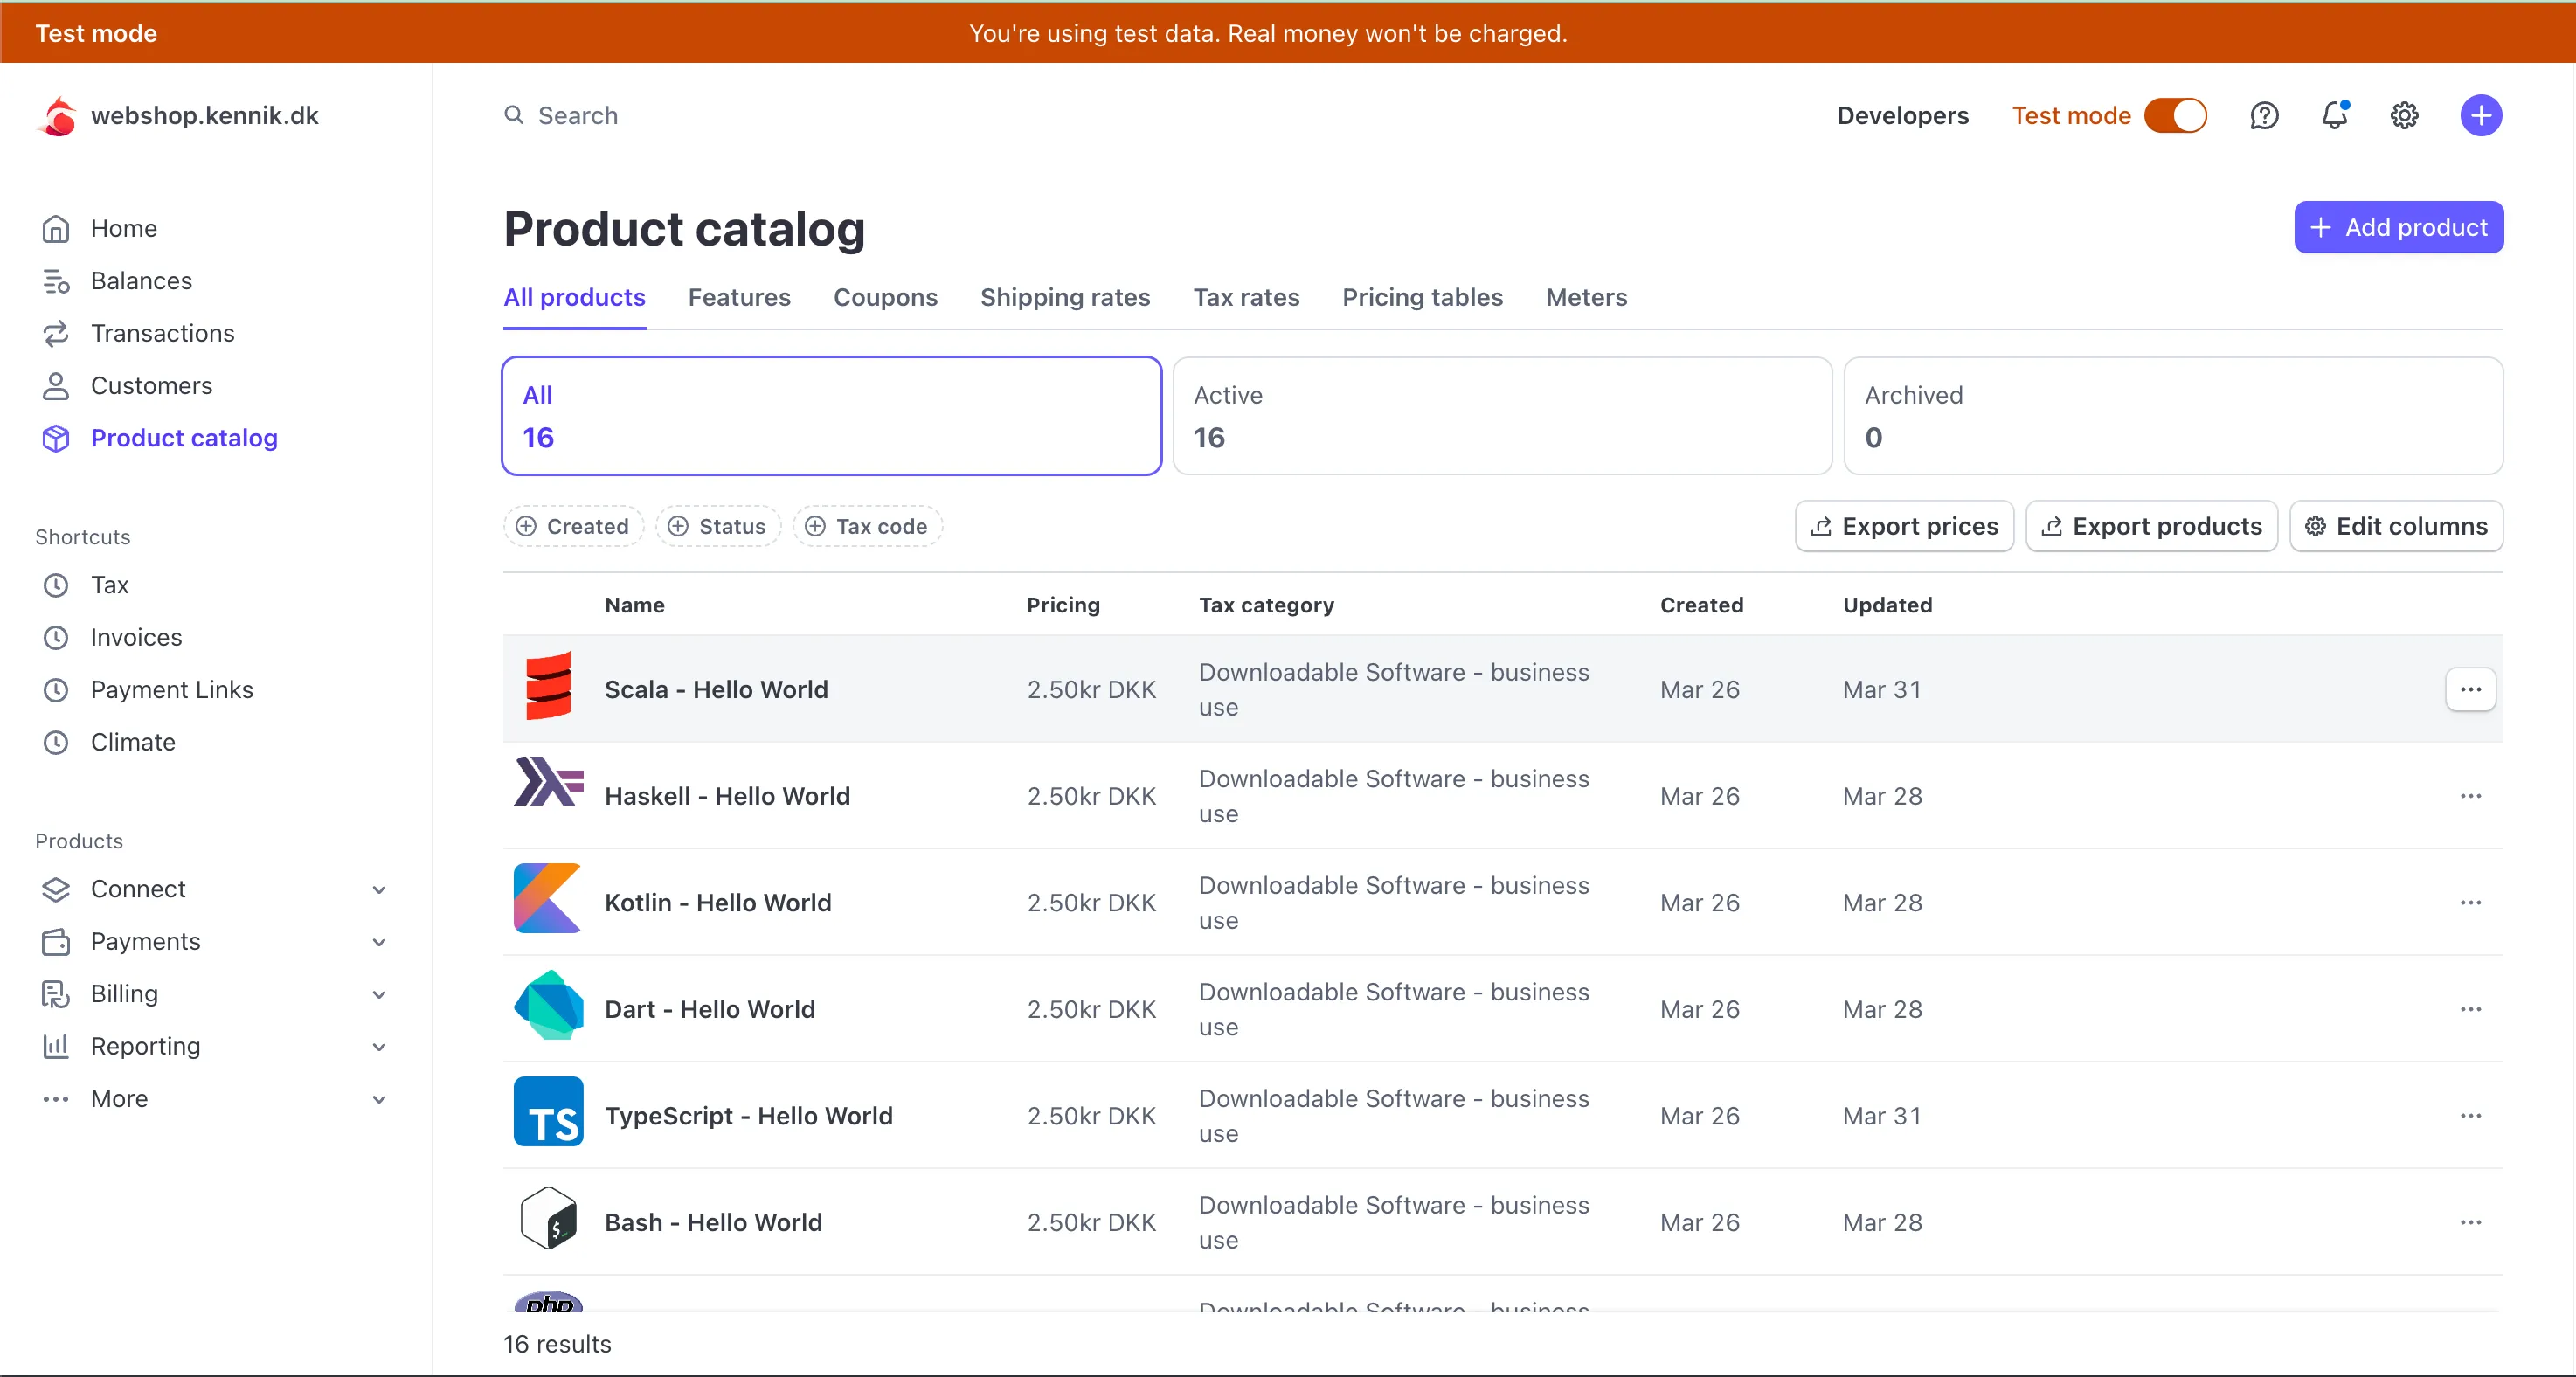Image resolution: width=2576 pixels, height=1377 pixels.
Task: Click the Transactions arrows icon
Action: click(56, 333)
